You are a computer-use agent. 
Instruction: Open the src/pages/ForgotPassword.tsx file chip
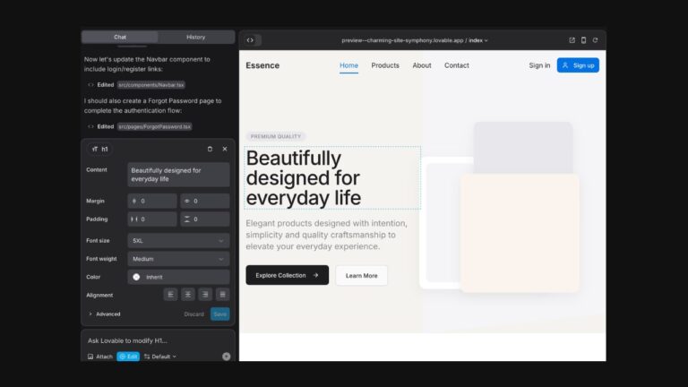154,127
